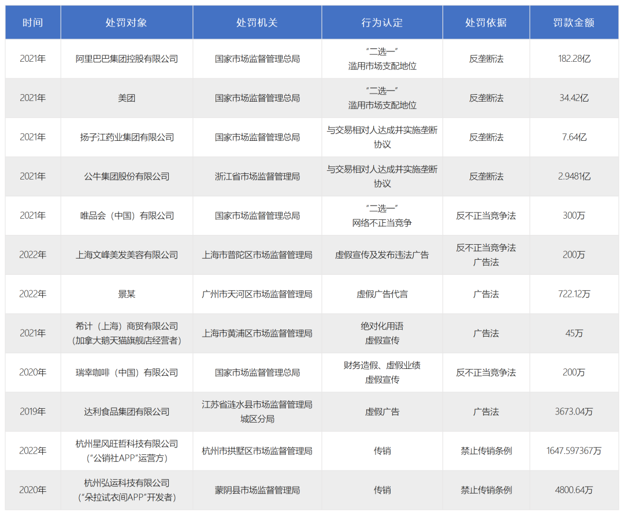
Task: Click the "公销社APP"运营方 company cell
Action: pos(127,451)
